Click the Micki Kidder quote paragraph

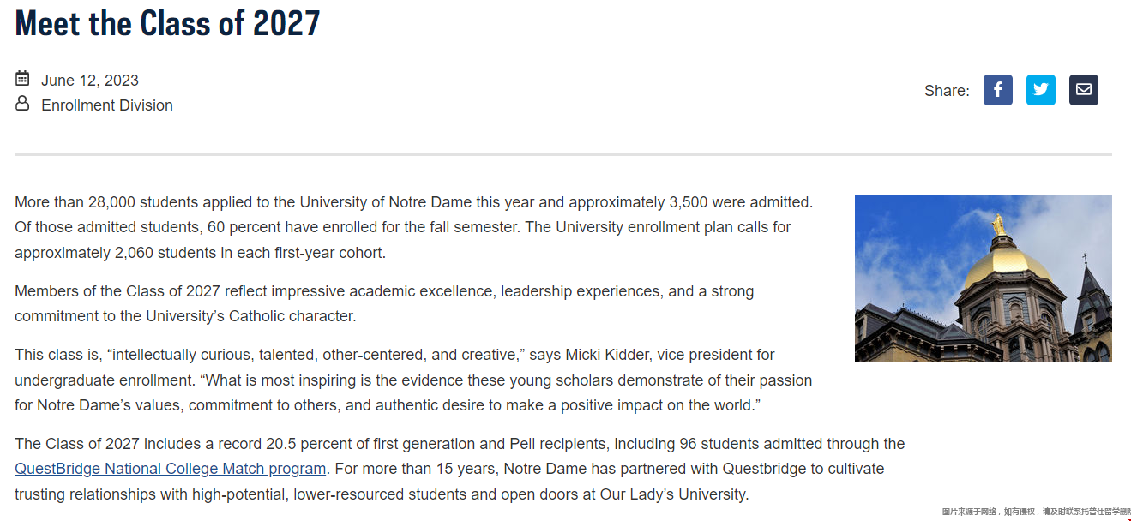click(413, 380)
